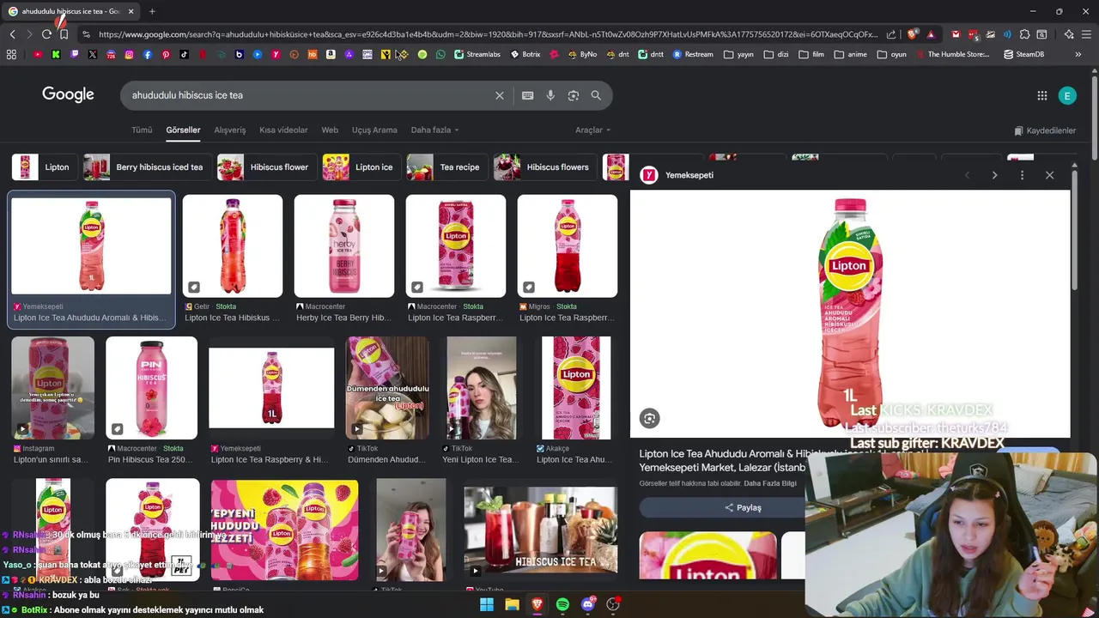1099x618 pixels.
Task: Search this image with Lens in preview
Action: (649, 418)
